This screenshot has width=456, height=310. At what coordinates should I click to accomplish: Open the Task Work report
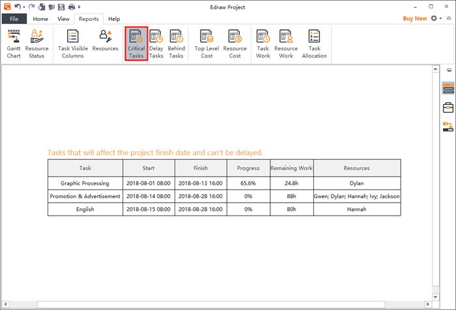[x=263, y=44]
